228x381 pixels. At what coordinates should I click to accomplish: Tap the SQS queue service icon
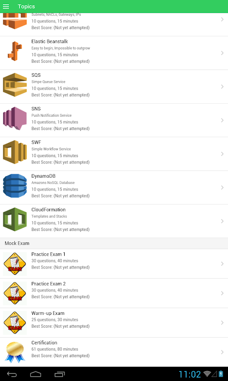tap(15, 85)
